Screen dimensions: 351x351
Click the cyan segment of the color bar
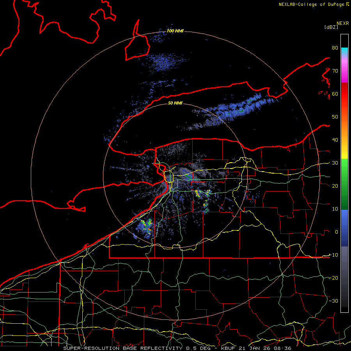(x=344, y=51)
